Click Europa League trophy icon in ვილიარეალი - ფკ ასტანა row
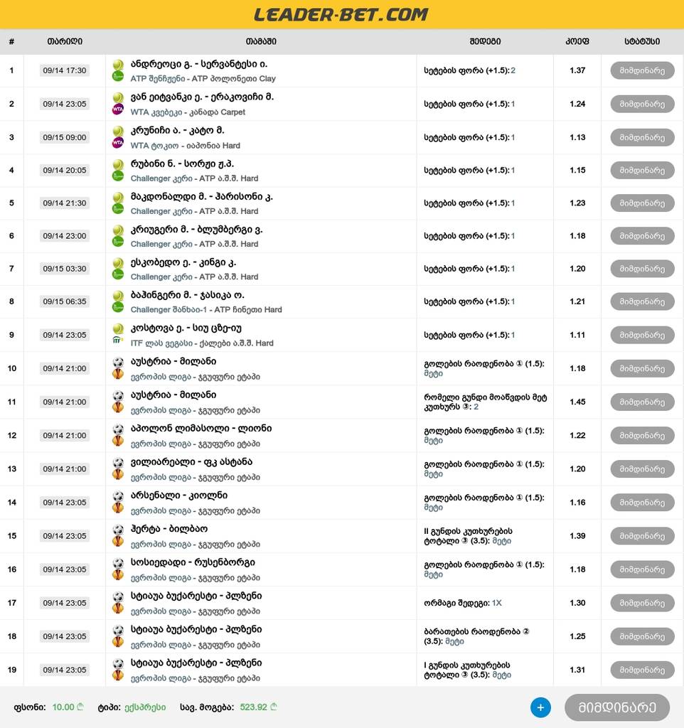 click(118, 474)
